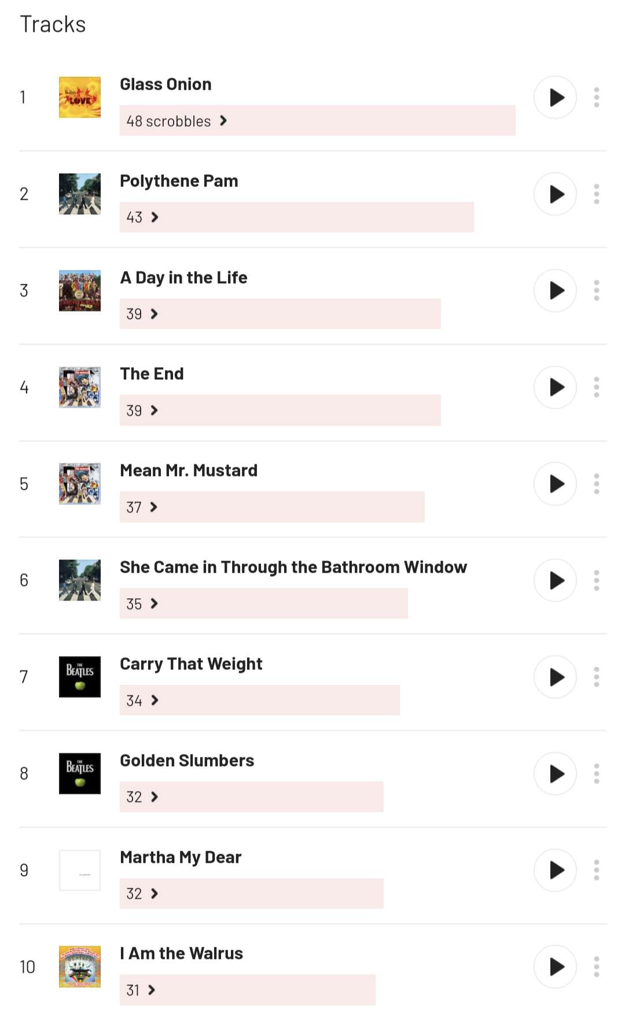Play the track Golden Slumbers
The width and height of the screenshot is (625, 1018).
pos(555,774)
